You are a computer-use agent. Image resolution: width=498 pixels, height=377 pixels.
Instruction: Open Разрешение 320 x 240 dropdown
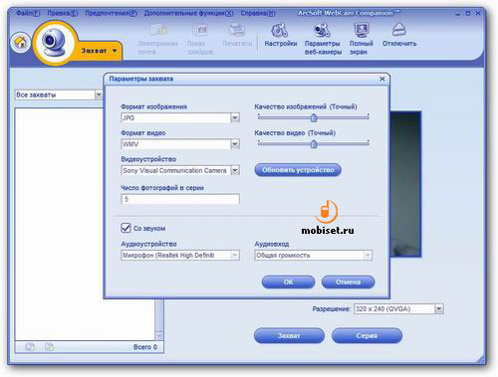coord(439,308)
